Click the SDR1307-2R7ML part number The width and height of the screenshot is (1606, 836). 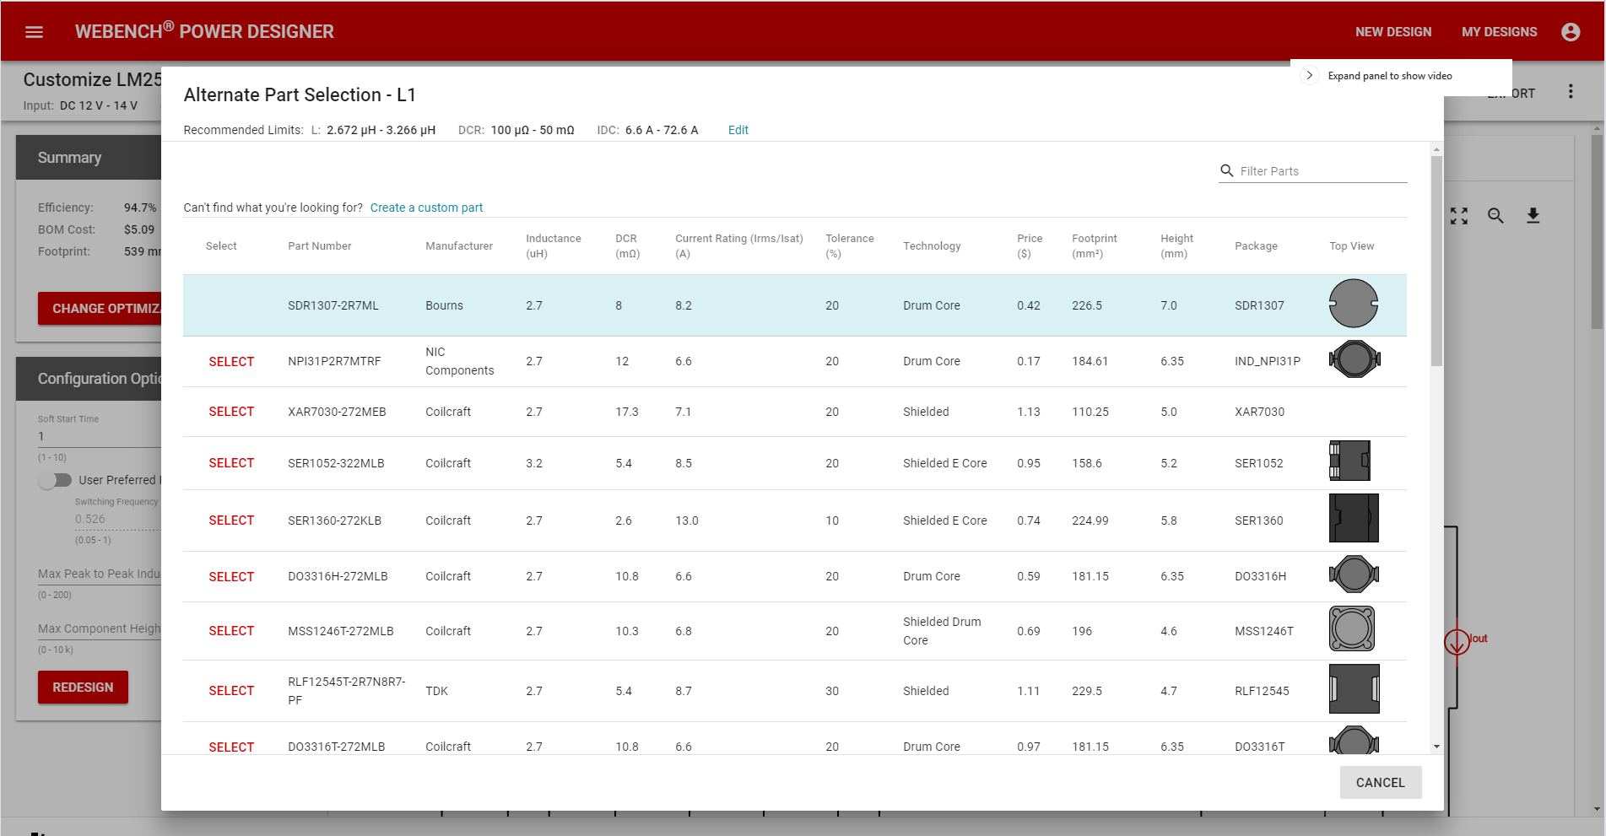pos(333,305)
